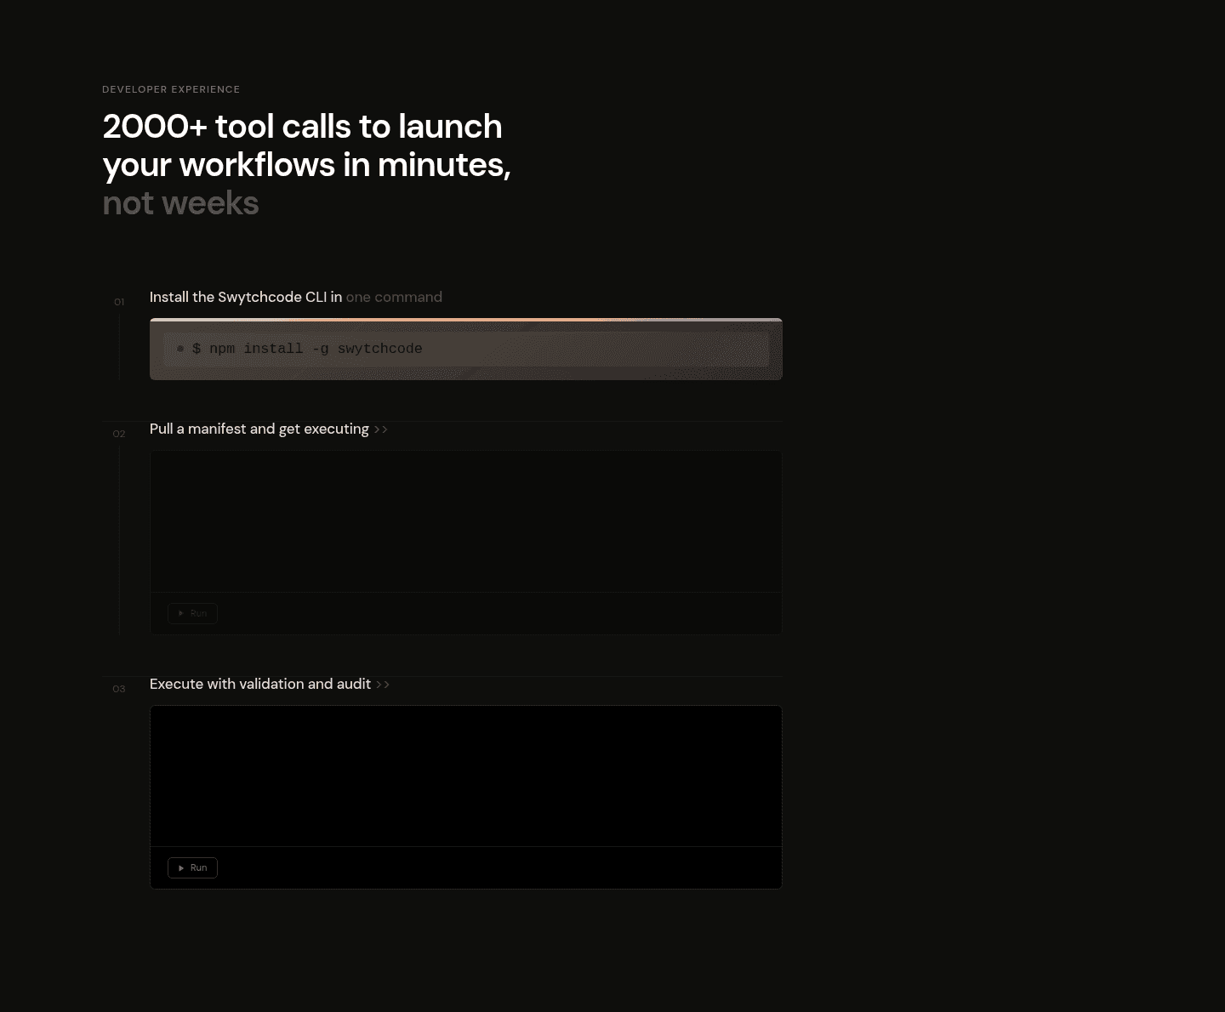
Task: Expand chevrons next to Pull a manifest heading
Action: click(381, 429)
